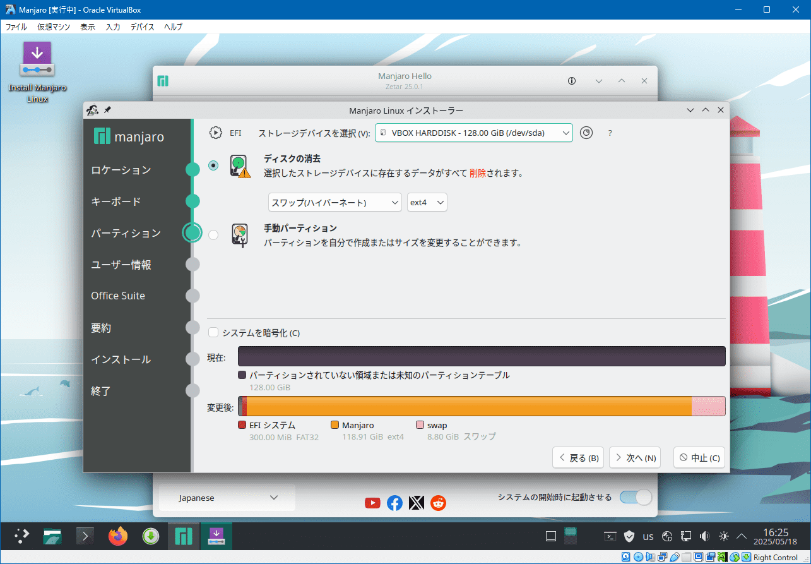Click the about info icon in Manjaro Hello
The image size is (811, 564).
(572, 81)
